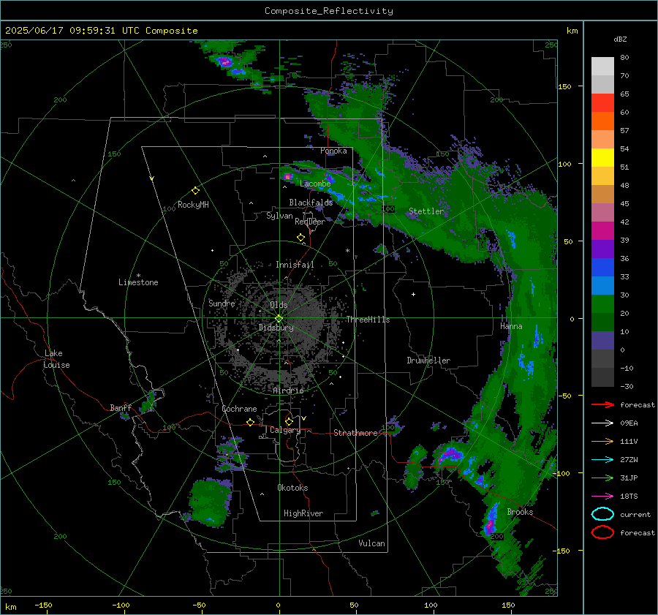
Task: Click the Lake Louise label
Action: pyautogui.click(x=56, y=359)
